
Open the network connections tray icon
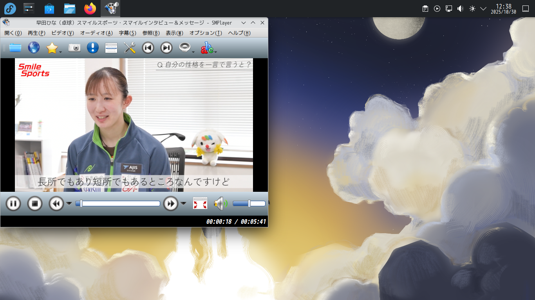(449, 9)
